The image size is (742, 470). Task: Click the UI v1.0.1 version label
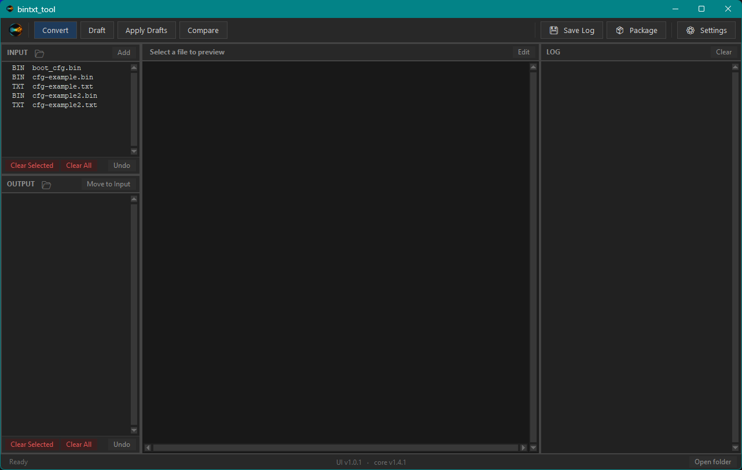click(348, 462)
